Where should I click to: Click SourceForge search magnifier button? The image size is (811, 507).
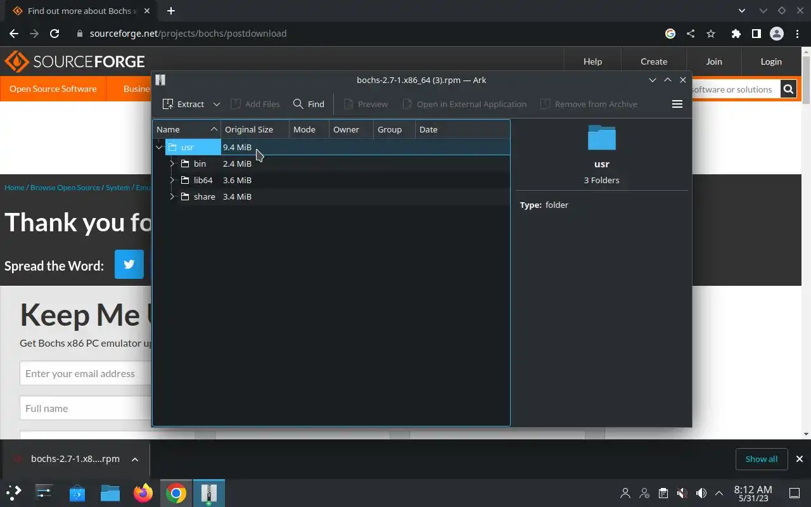pyautogui.click(x=788, y=89)
